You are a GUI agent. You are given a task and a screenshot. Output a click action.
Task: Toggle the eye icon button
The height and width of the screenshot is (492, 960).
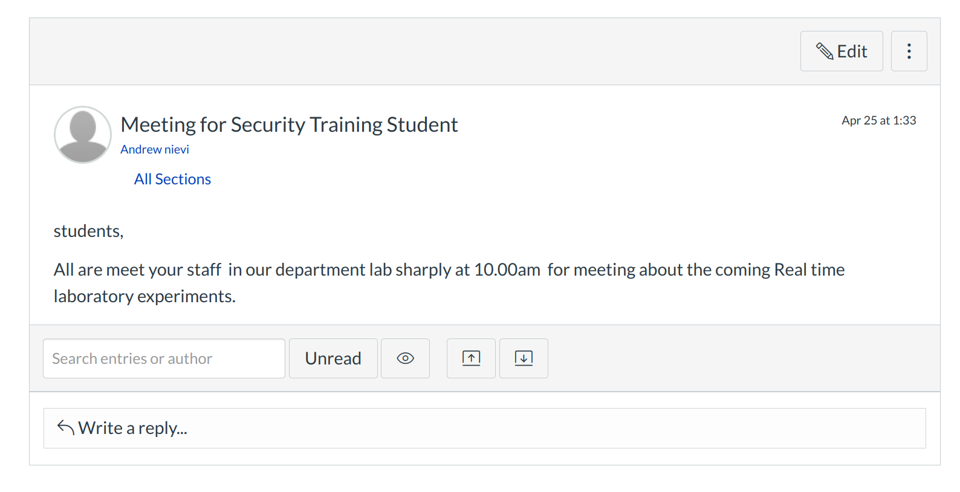pos(405,358)
